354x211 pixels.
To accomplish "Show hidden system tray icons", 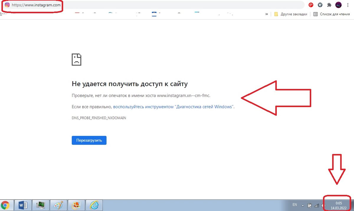I will pyautogui.click(x=302, y=205).
